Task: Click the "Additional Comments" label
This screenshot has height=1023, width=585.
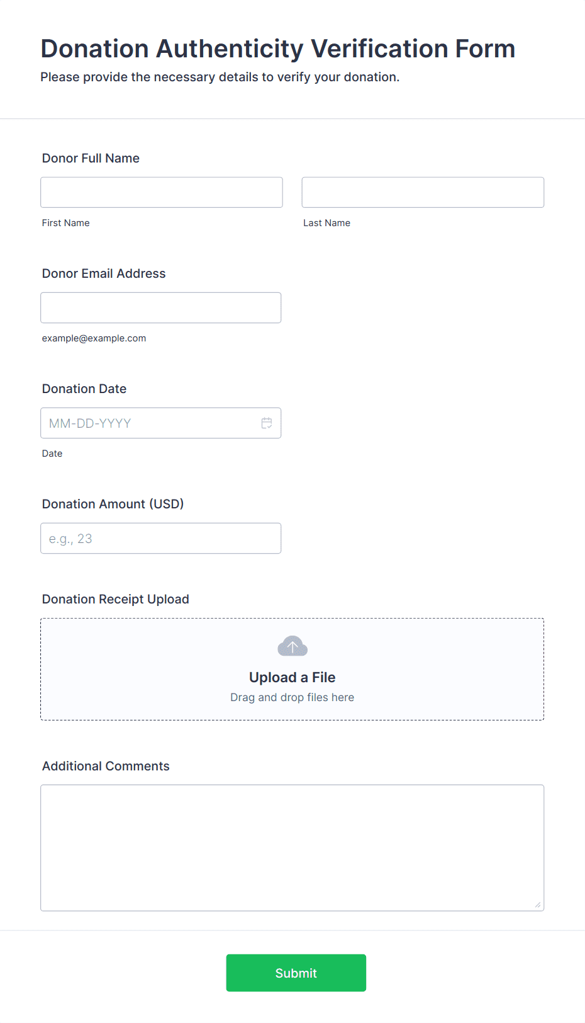Action: coord(106,766)
